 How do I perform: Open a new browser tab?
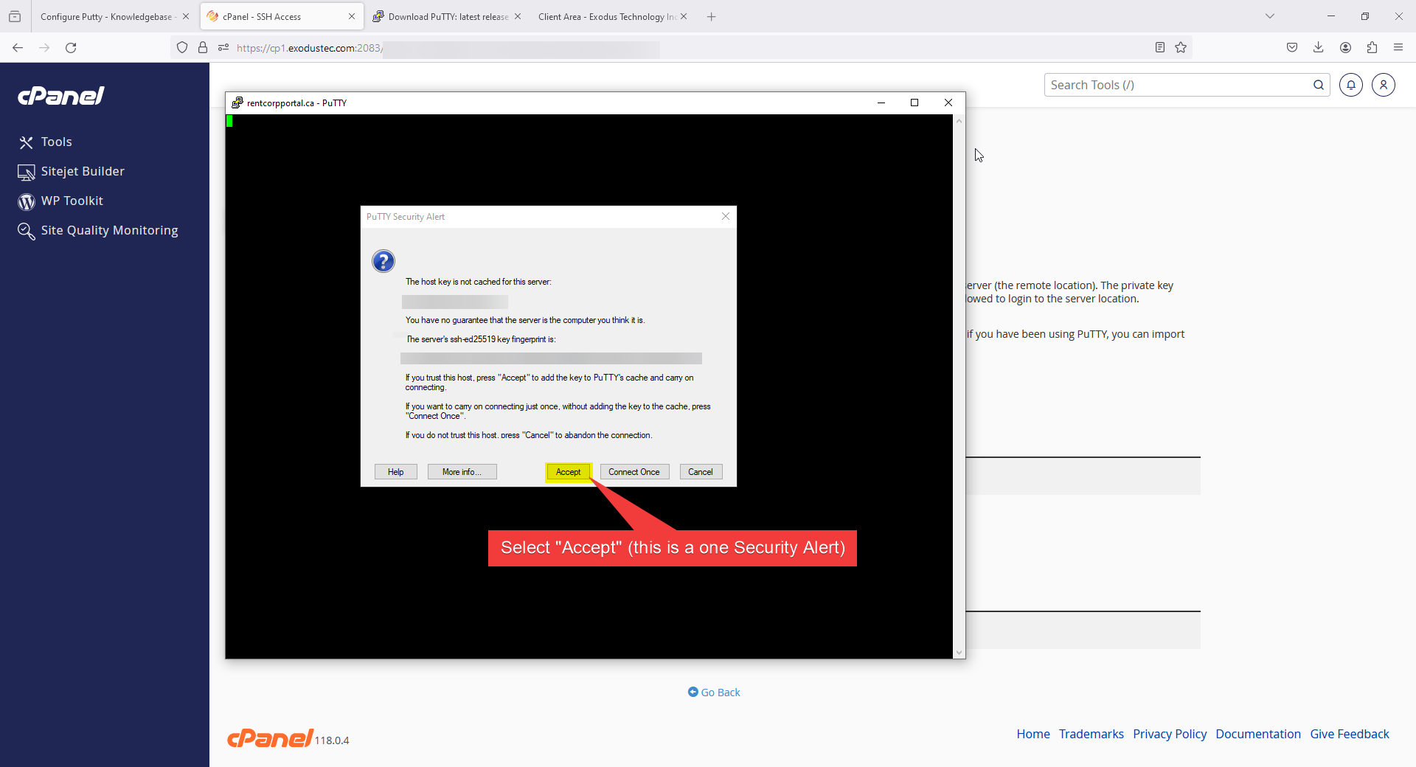coord(711,16)
